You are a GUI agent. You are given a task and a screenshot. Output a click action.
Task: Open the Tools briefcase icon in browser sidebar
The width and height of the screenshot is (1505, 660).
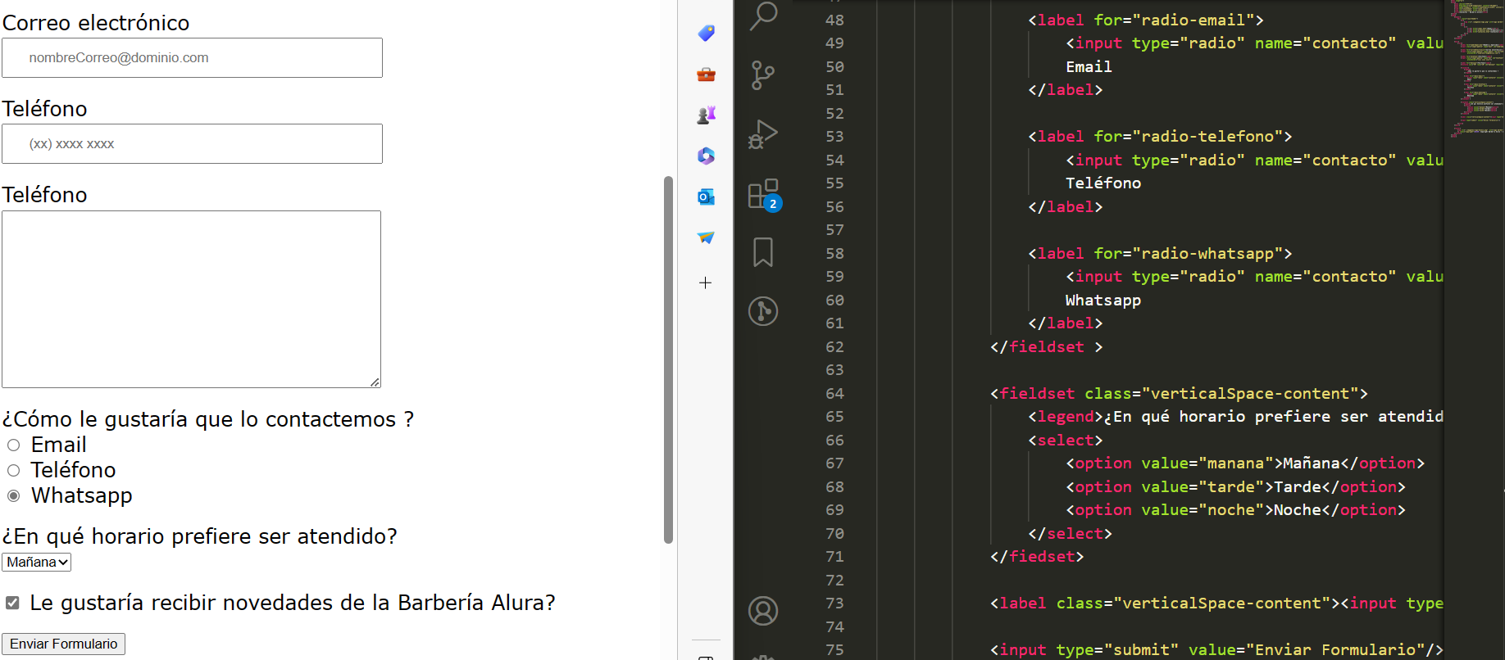tap(706, 75)
